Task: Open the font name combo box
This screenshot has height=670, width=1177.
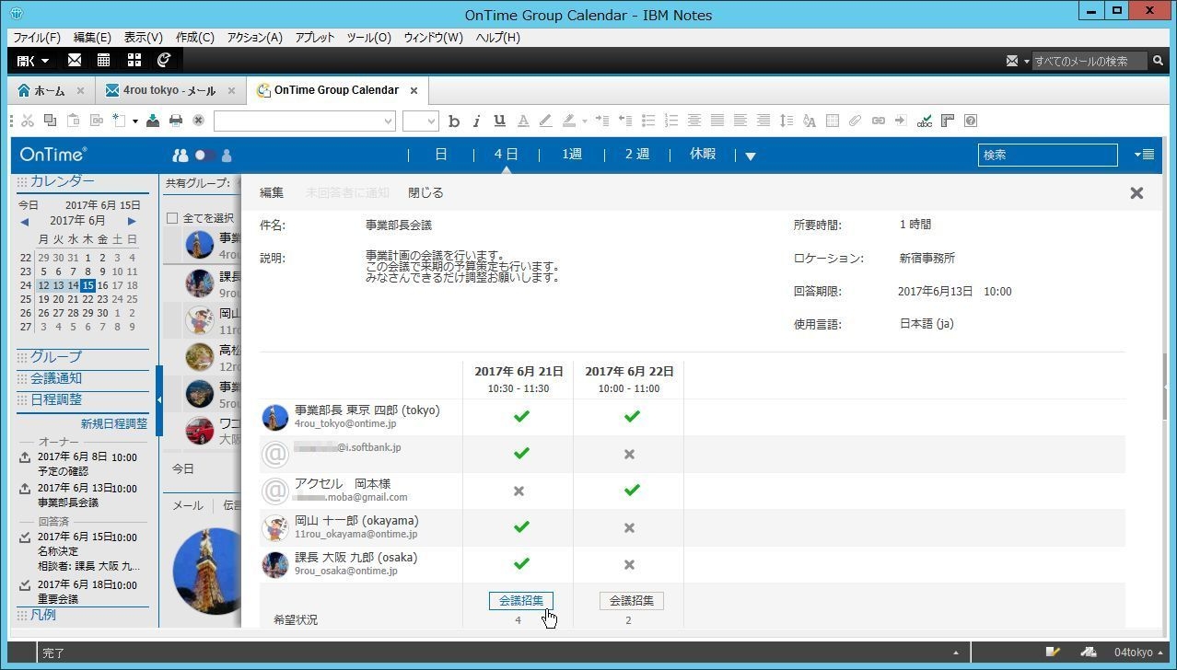Action: pyautogui.click(x=304, y=121)
